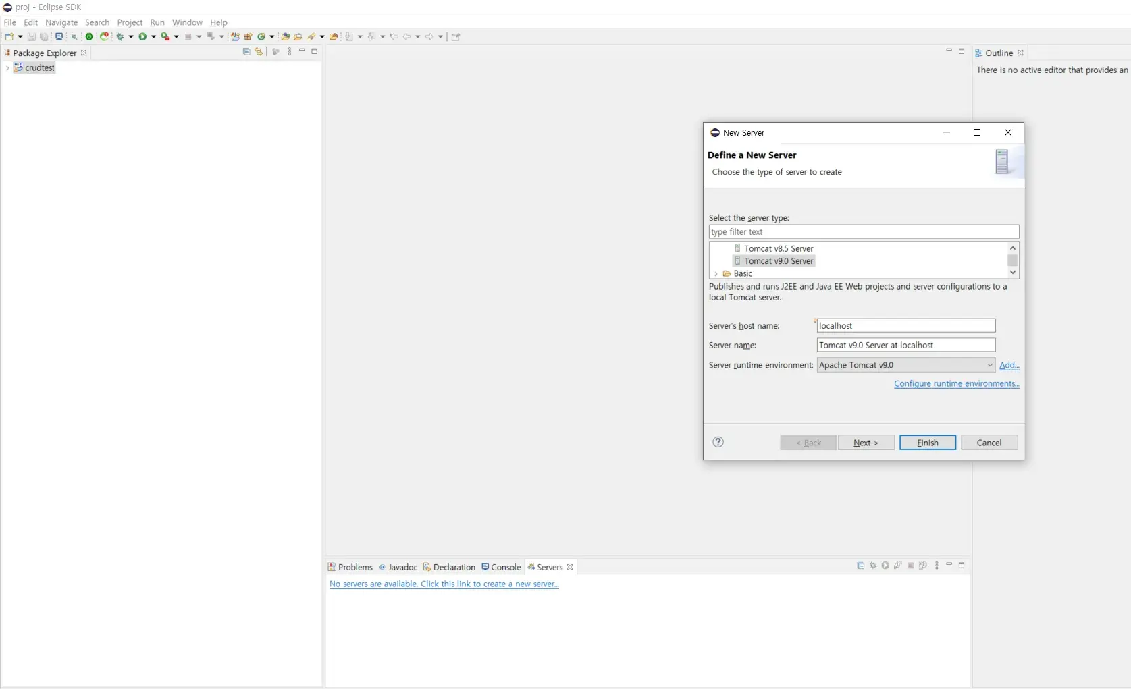Image resolution: width=1131 pixels, height=689 pixels.
Task: Toggle Link with Editor in Package Explorer
Action: (259, 52)
